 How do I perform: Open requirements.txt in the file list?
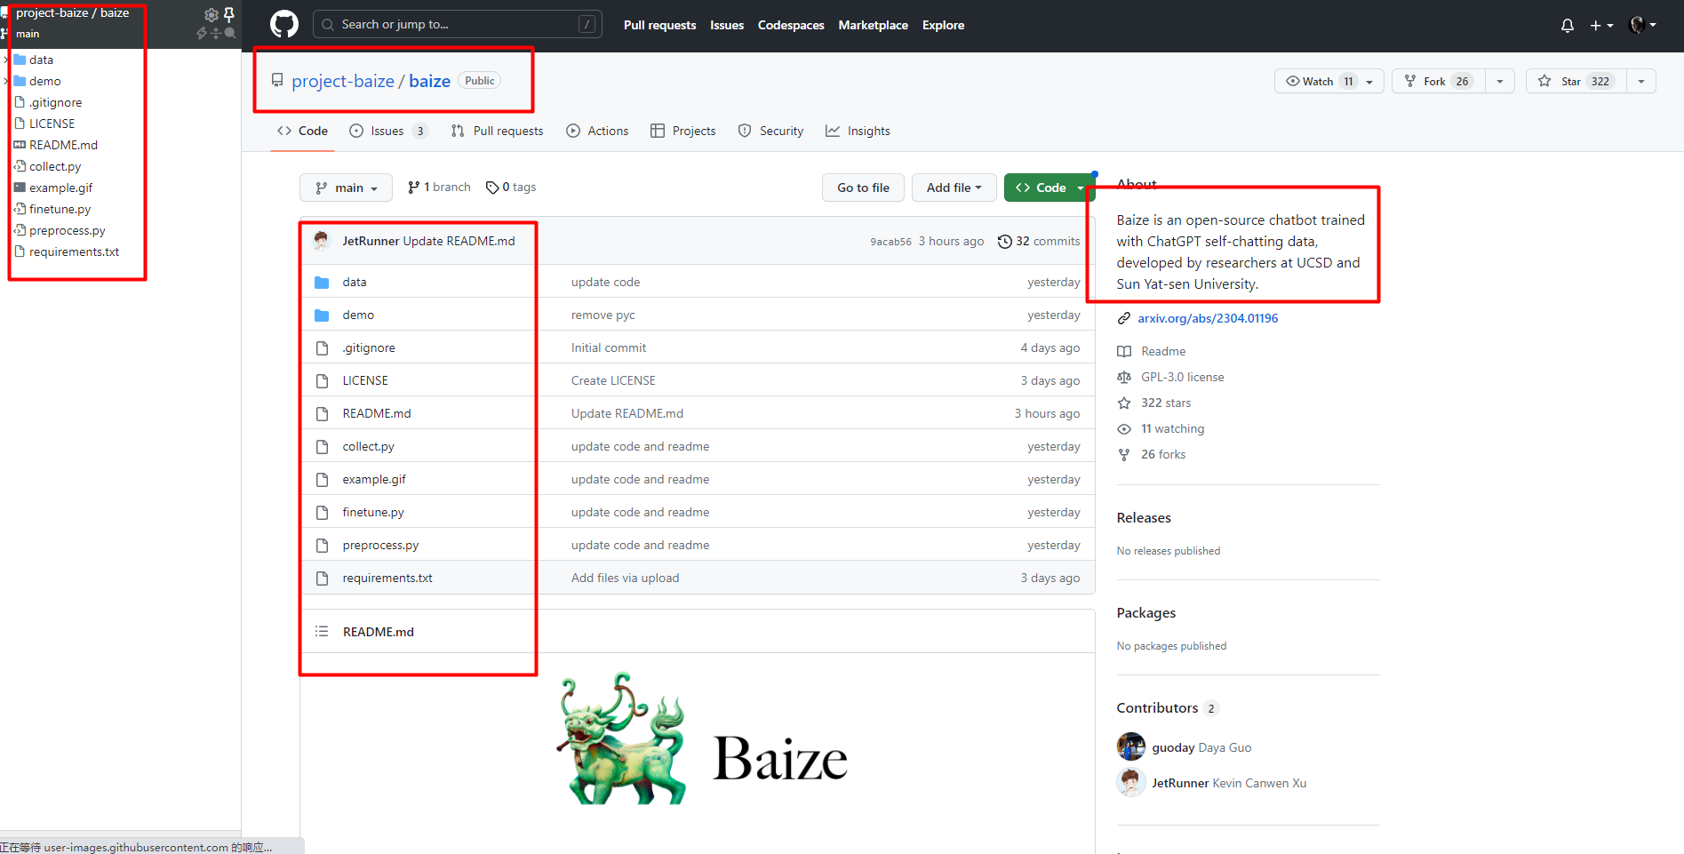coord(387,578)
